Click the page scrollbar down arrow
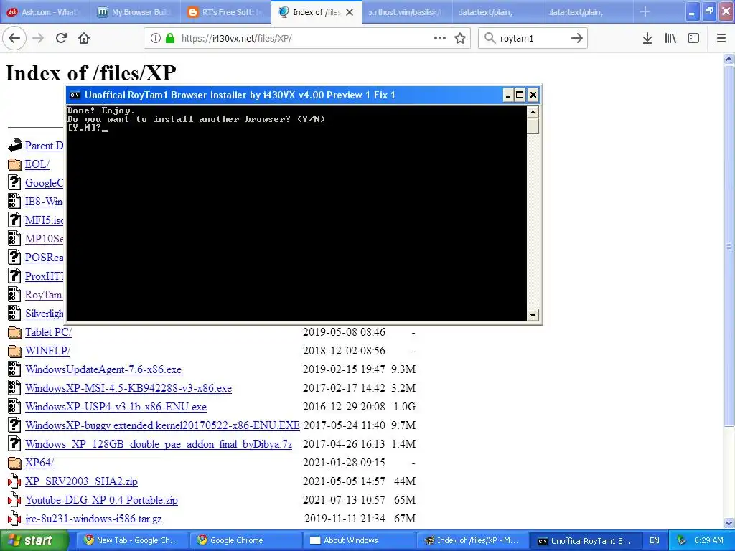 729,523
